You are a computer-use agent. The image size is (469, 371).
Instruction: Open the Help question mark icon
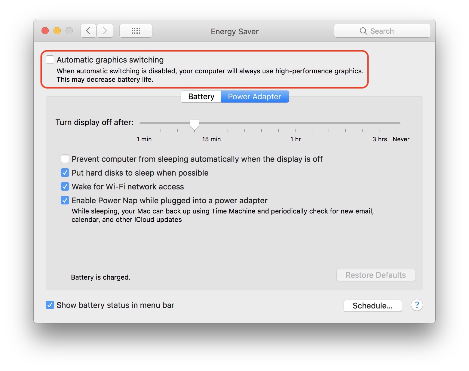[417, 305]
